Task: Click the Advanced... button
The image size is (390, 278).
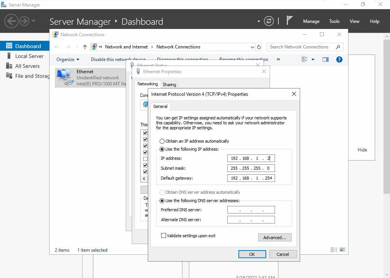Action: [275, 238]
